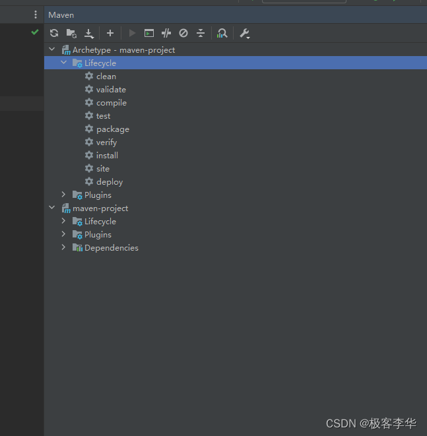
Task: Generate sources and update folders icon
Action: [x=71, y=34]
